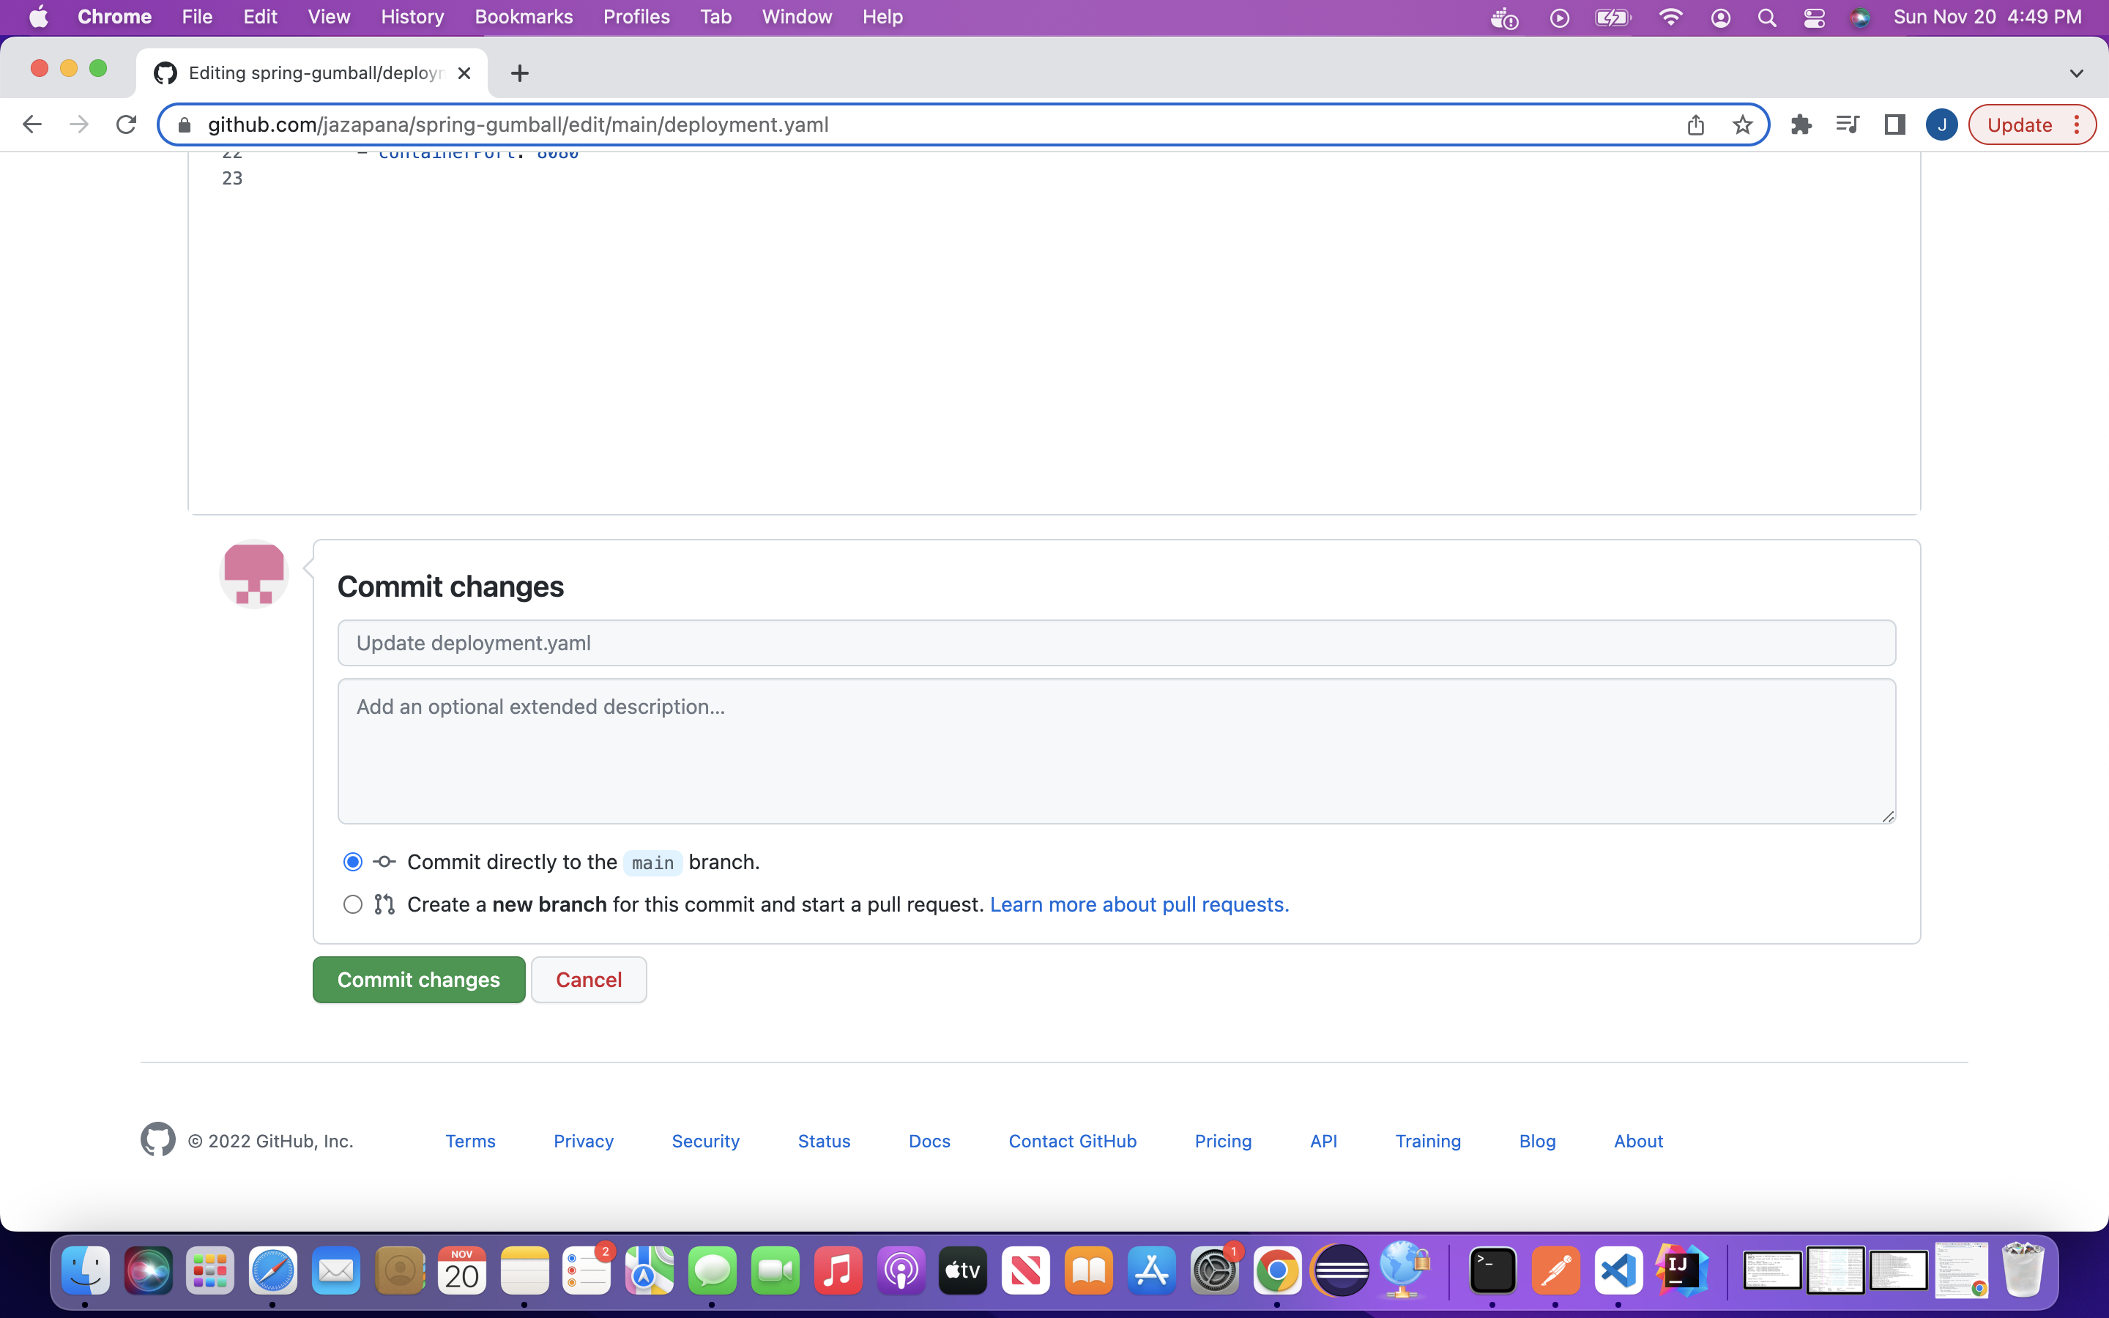Open Terminal from the dock
The height and width of the screenshot is (1318, 2109).
click(x=1492, y=1271)
